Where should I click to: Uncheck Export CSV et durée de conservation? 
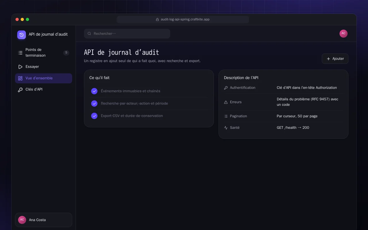[x=94, y=116]
